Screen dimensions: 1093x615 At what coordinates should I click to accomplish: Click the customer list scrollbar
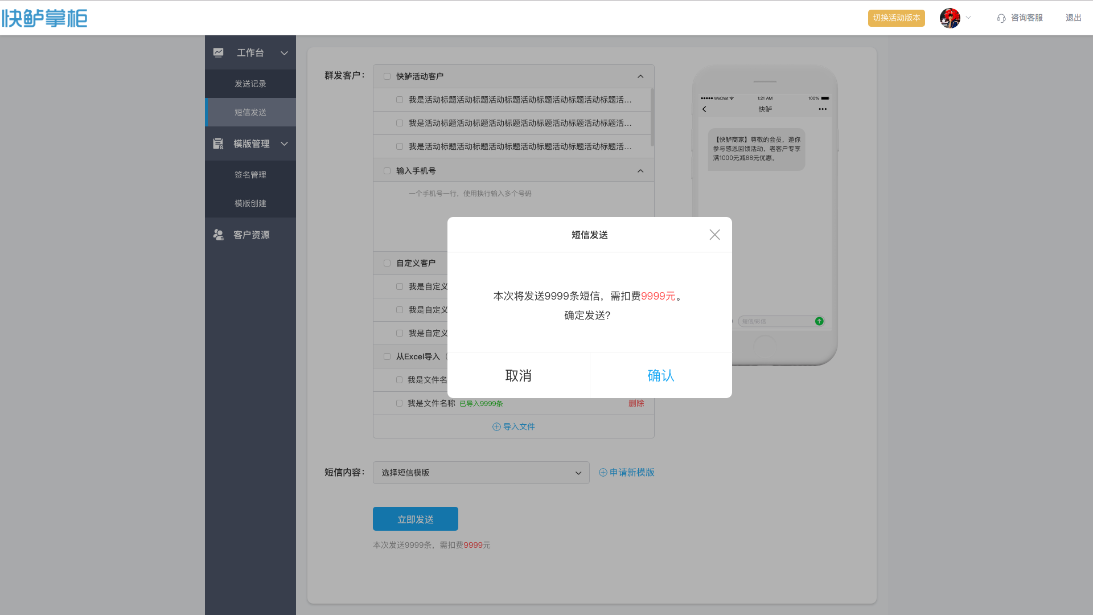pyautogui.click(x=652, y=117)
